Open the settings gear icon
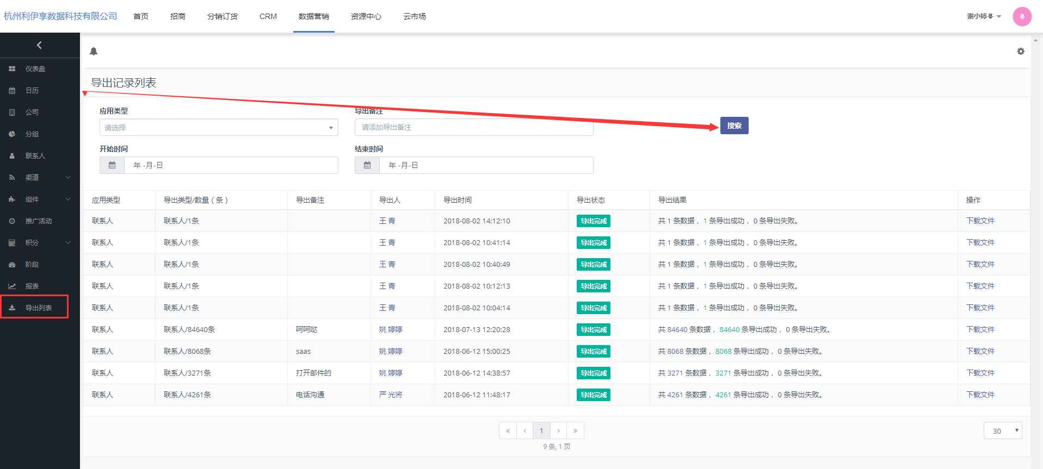 click(x=1020, y=51)
